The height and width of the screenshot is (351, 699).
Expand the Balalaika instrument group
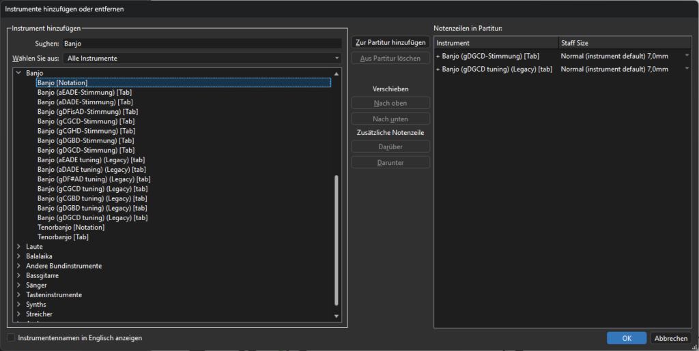pyautogui.click(x=18, y=256)
